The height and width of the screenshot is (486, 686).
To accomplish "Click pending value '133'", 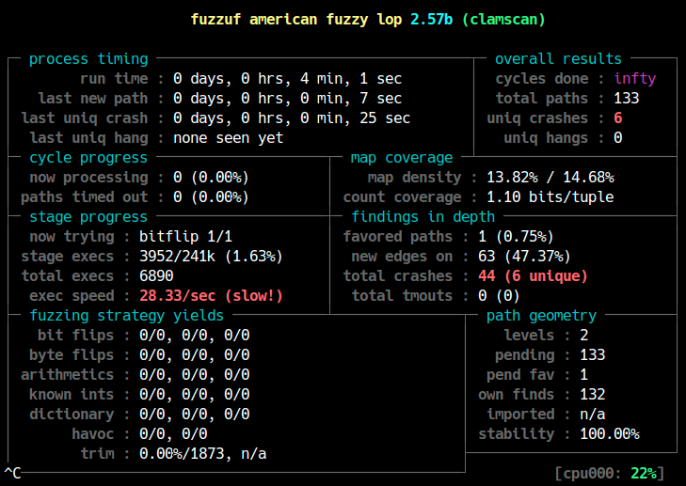I will [593, 355].
